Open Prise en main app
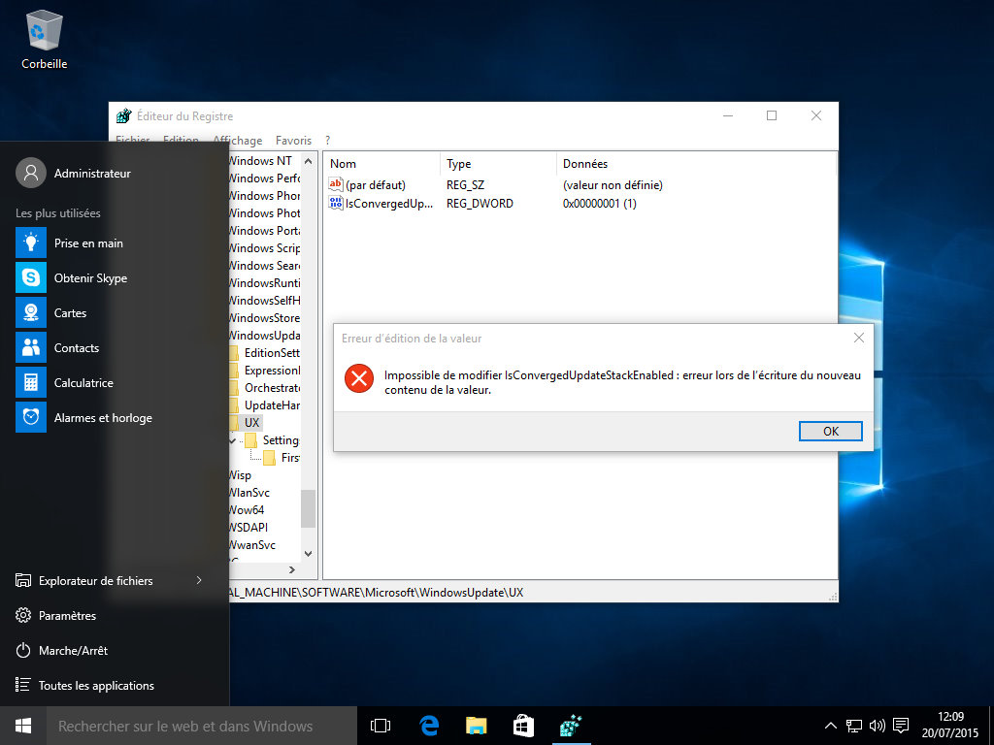994x745 pixels. pos(88,243)
